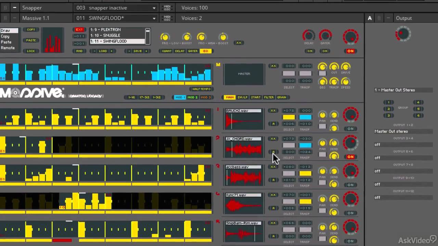This screenshot has height=246, width=438.
Task: Click the A button in BAUCH2.wav row
Action: point(273,124)
